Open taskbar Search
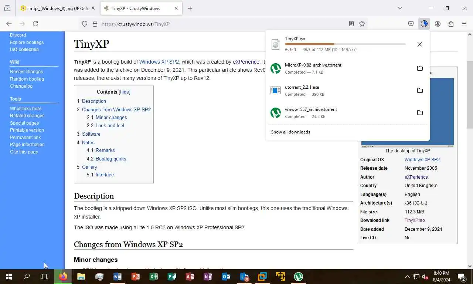This screenshot has height=284, width=473. click(27, 277)
